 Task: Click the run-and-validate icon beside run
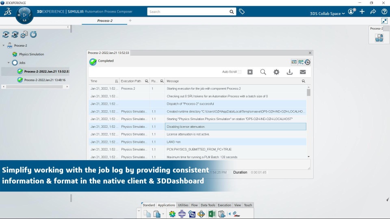(x=15, y=34)
